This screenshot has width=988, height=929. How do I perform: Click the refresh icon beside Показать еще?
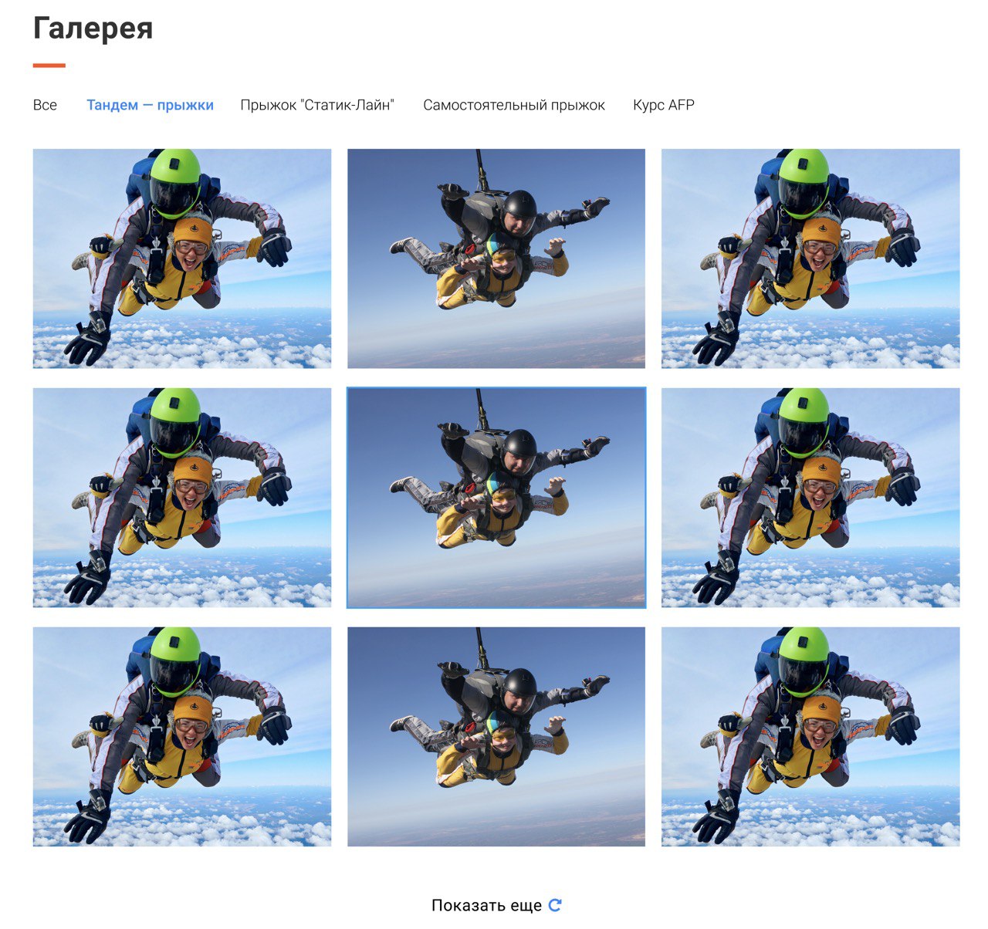tap(554, 905)
